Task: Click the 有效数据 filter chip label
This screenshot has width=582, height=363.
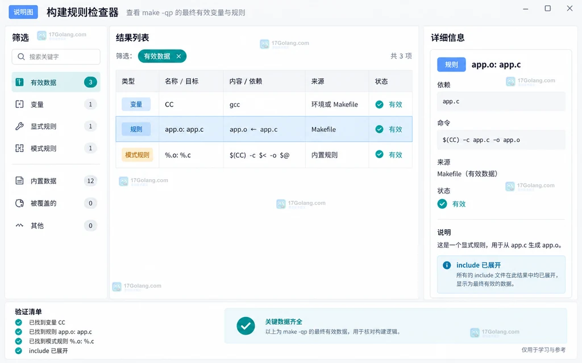Action: tap(157, 56)
